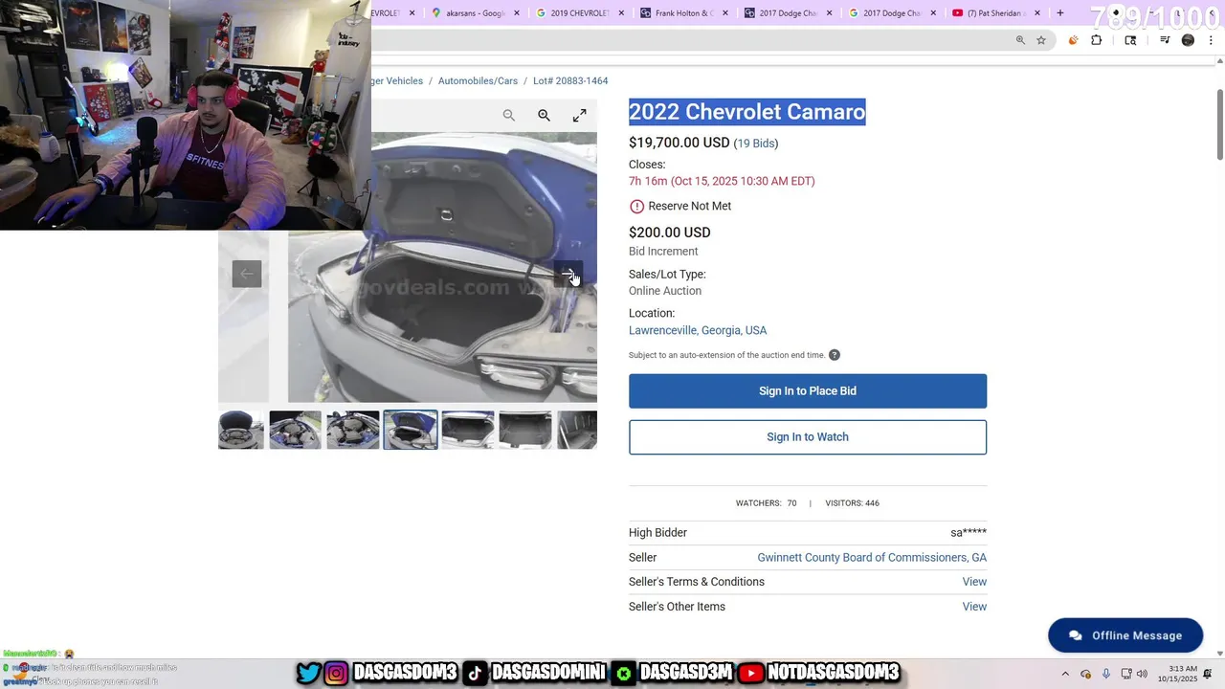Select the highlighted open-trunk thumbnail
This screenshot has height=689, width=1225.
coord(411,431)
